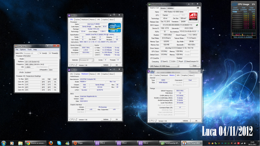Click Validate in the CPU-Z Memory window
This screenshot has width=260, height=146.
(x=185, y=121)
